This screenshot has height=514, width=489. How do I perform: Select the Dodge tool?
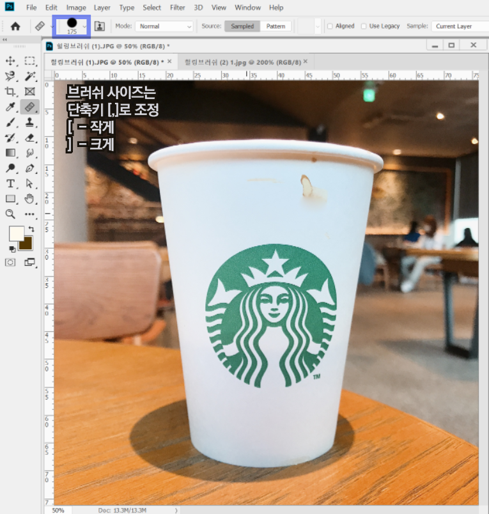click(x=10, y=168)
